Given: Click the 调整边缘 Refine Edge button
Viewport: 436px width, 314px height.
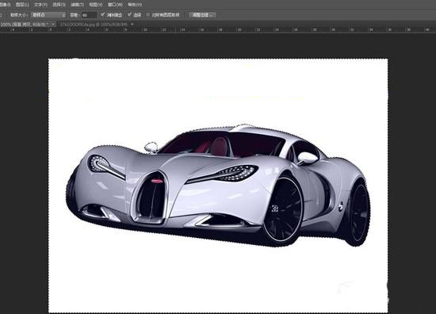Looking at the screenshot, I should [202, 15].
